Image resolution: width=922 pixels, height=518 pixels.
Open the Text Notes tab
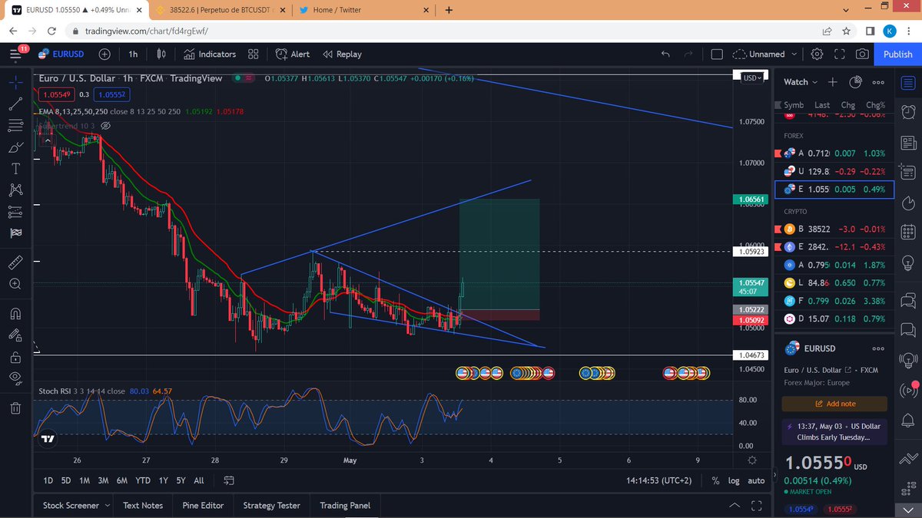(143, 505)
